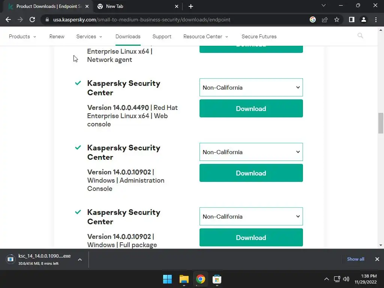Open the volume tray icon
The height and width of the screenshot is (288, 384).
[x=346, y=279]
